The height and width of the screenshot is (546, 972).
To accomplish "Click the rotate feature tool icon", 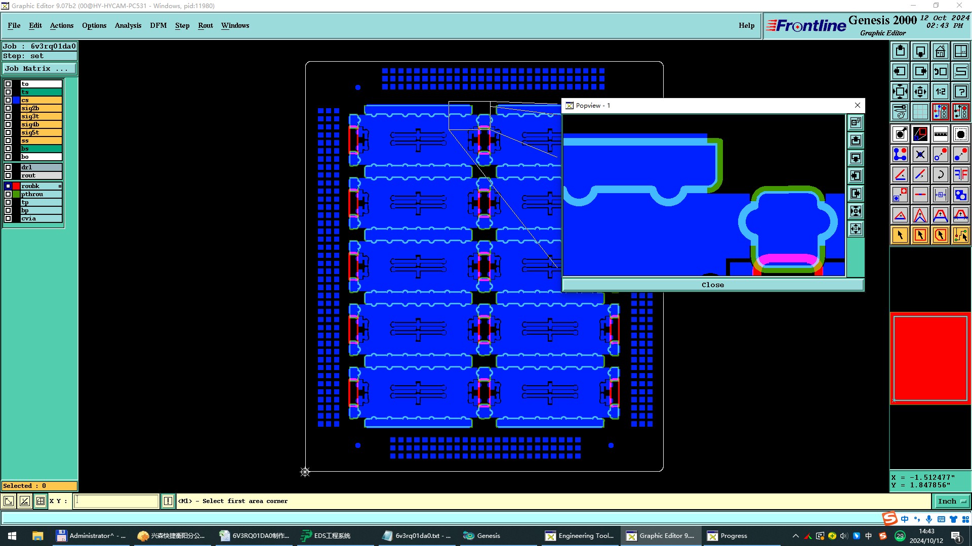I will pyautogui.click(x=940, y=174).
